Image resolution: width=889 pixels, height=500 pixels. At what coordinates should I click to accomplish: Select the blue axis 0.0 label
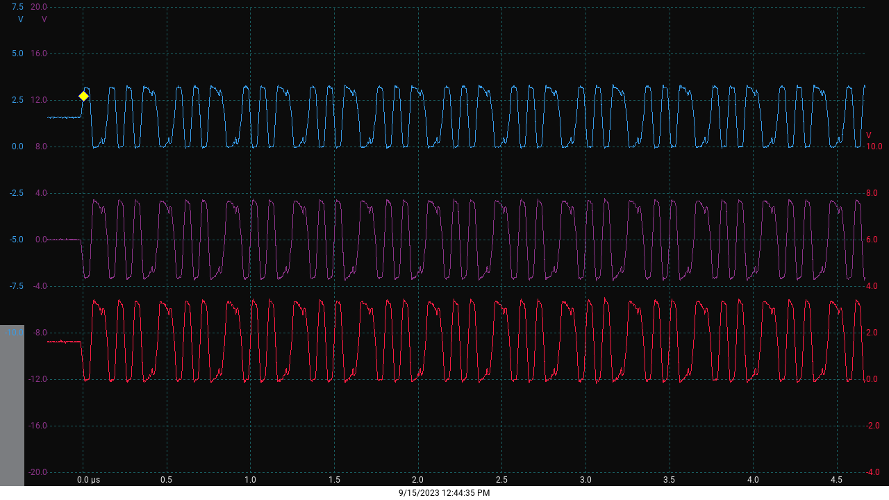(17, 147)
